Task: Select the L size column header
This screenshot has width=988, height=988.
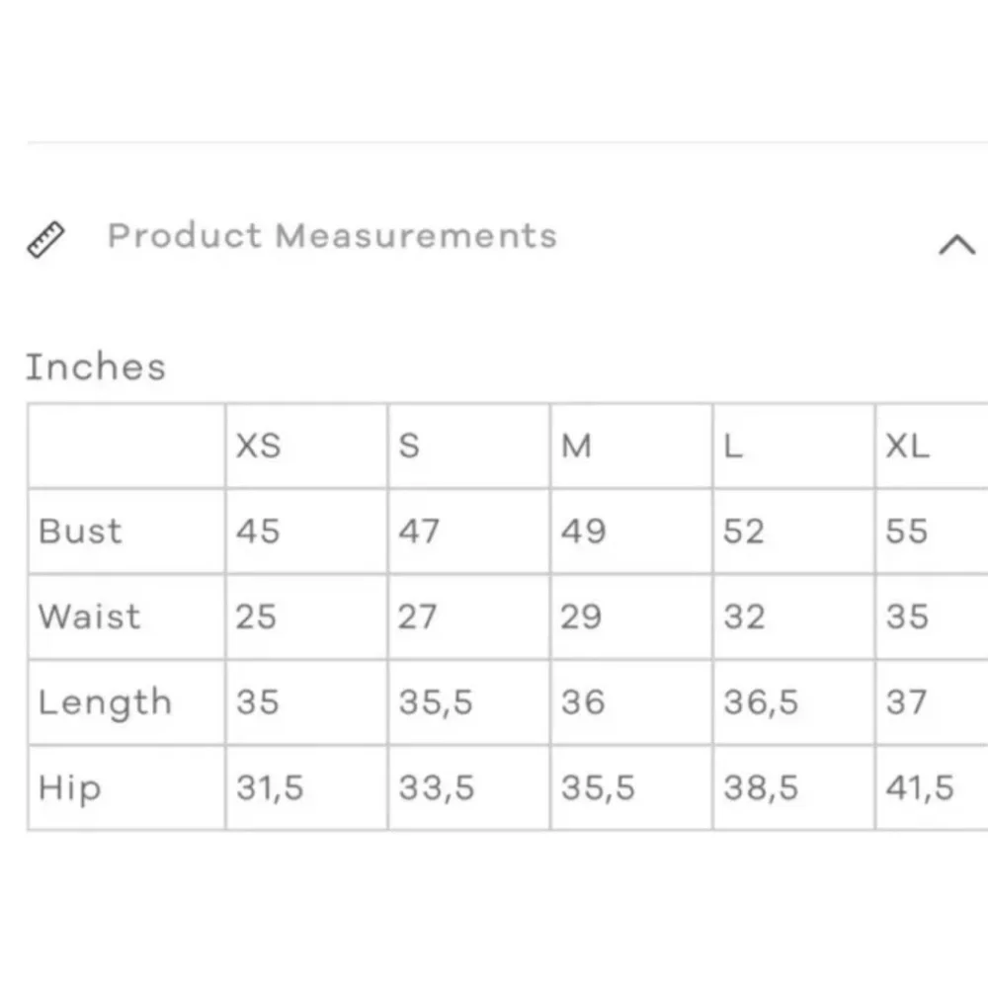Action: click(733, 447)
